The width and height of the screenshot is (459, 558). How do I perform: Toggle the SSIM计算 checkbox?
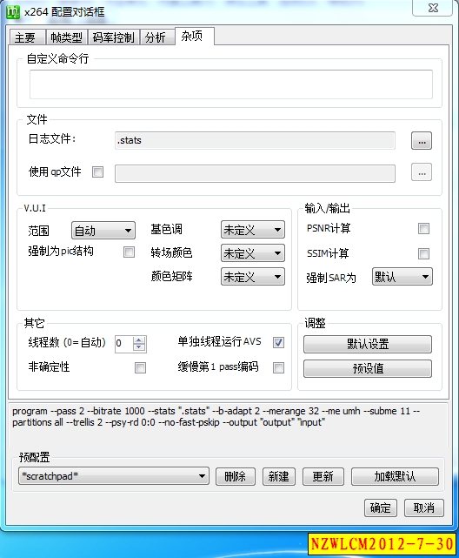point(423,253)
